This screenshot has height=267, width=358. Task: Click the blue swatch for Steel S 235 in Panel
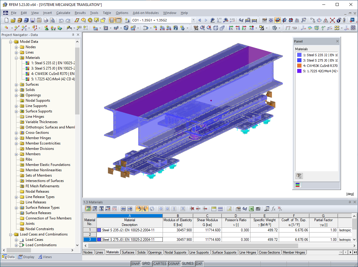[299, 55]
